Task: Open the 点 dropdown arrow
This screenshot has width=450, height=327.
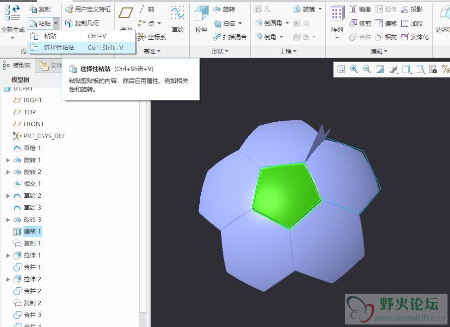Action: pyautogui.click(x=159, y=23)
